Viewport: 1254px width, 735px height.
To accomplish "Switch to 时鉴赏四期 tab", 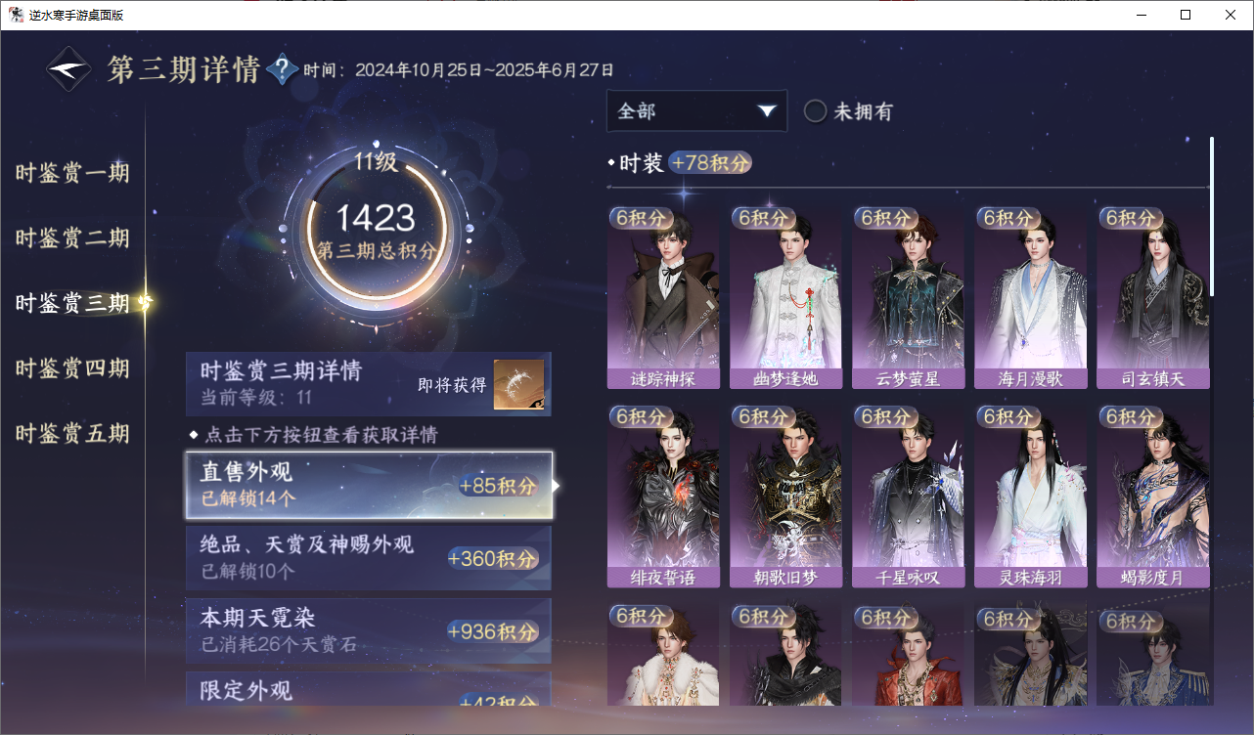I will 72,368.
